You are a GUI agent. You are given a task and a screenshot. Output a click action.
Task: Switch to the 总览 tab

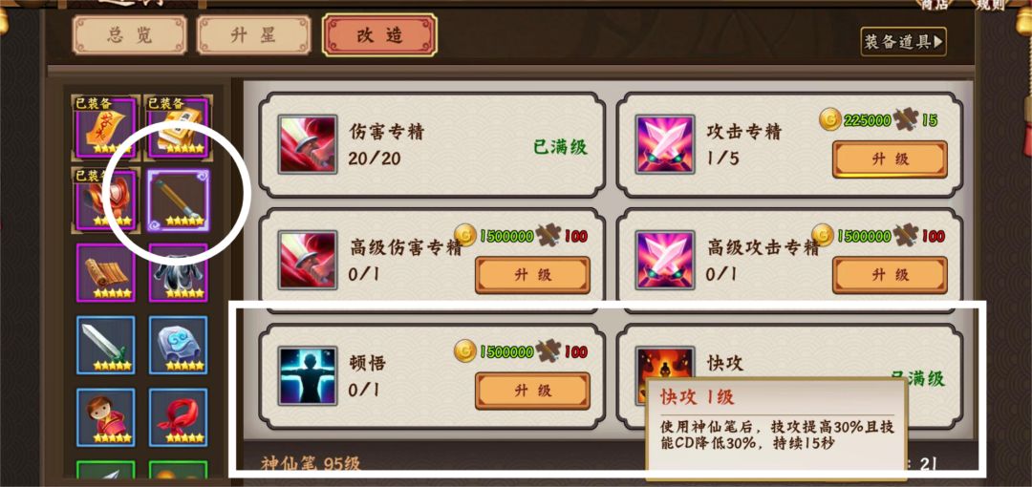[x=130, y=35]
